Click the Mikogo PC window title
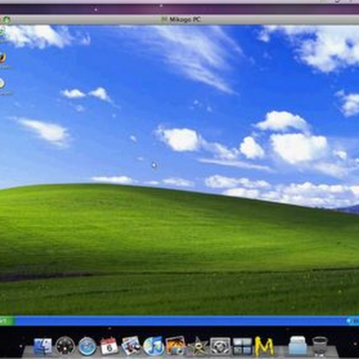359x359 pixels. click(x=184, y=20)
